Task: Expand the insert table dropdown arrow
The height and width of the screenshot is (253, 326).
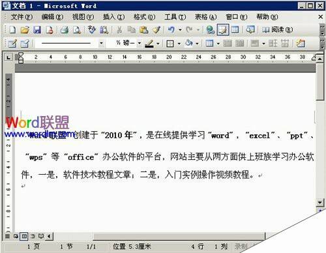Action: [218, 44]
